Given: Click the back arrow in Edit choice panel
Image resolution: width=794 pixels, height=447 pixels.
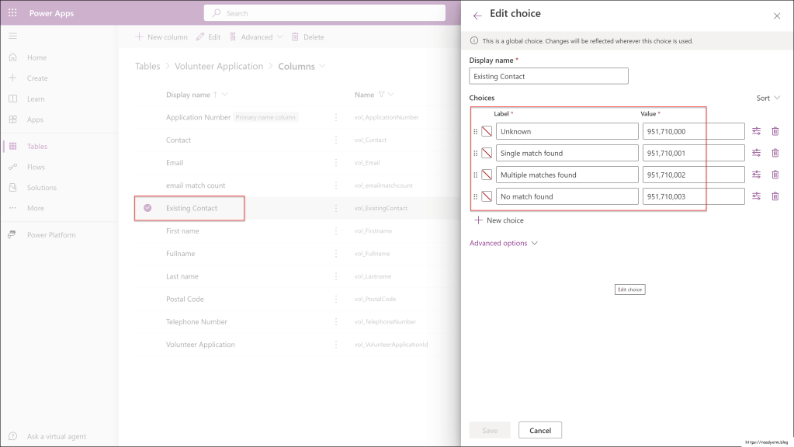Looking at the screenshot, I should 477,16.
